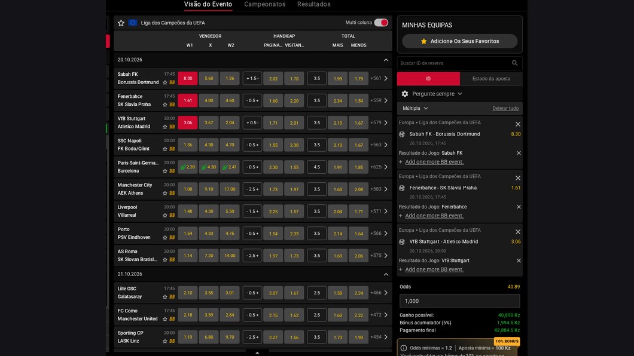Screen dimensions: 634x356
Task: Remove Sabah FK - Borussia Dortmund from bet slip
Action: [518, 124]
